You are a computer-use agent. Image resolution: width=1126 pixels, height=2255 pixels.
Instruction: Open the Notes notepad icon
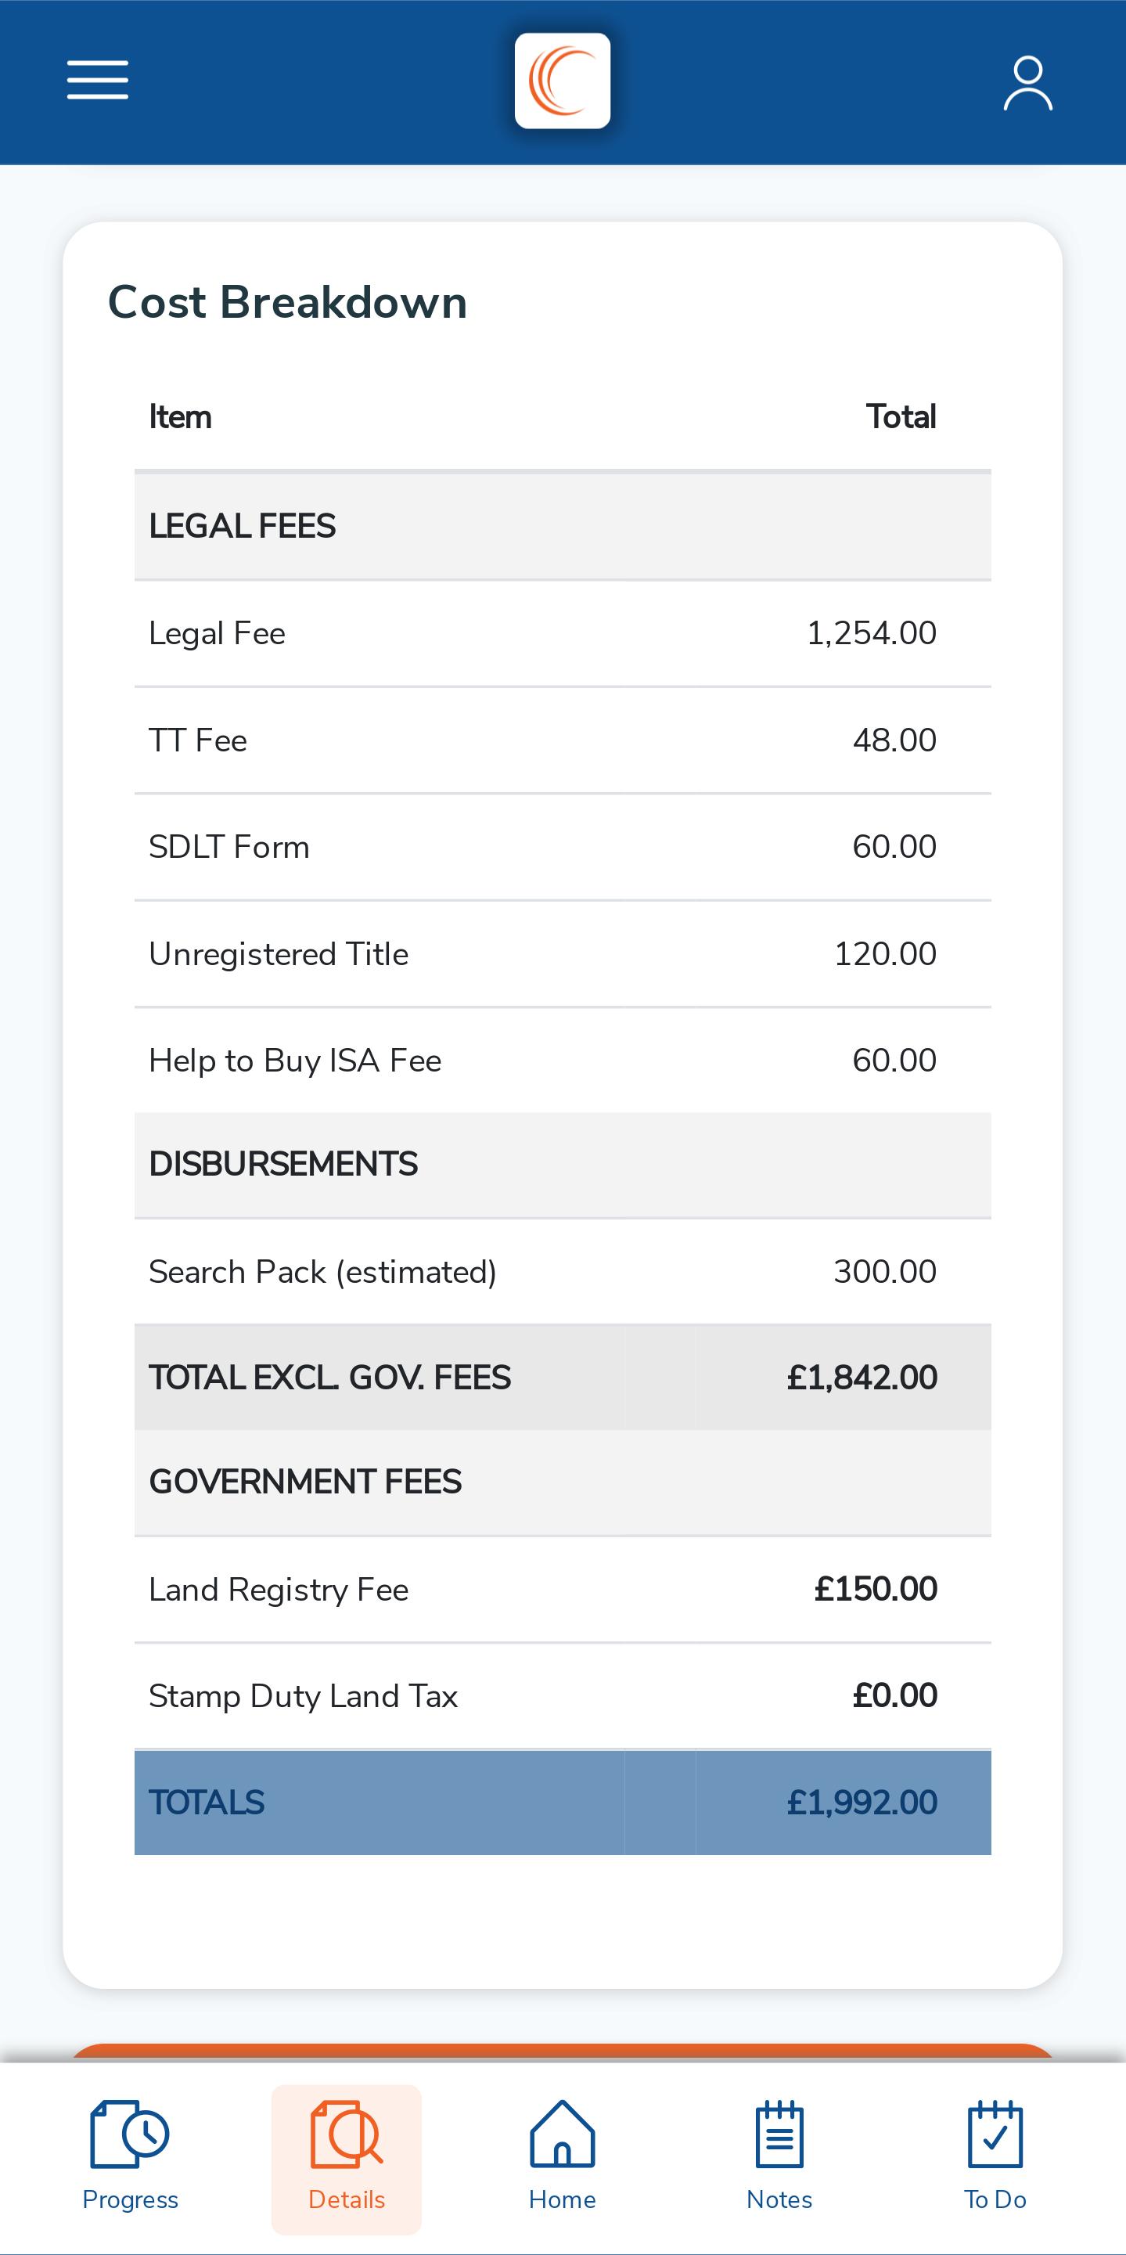coord(779,2134)
